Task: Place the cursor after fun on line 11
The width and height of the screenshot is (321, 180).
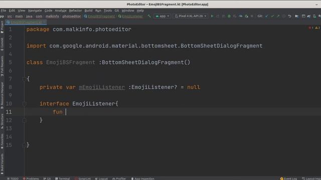Action: [66, 112]
